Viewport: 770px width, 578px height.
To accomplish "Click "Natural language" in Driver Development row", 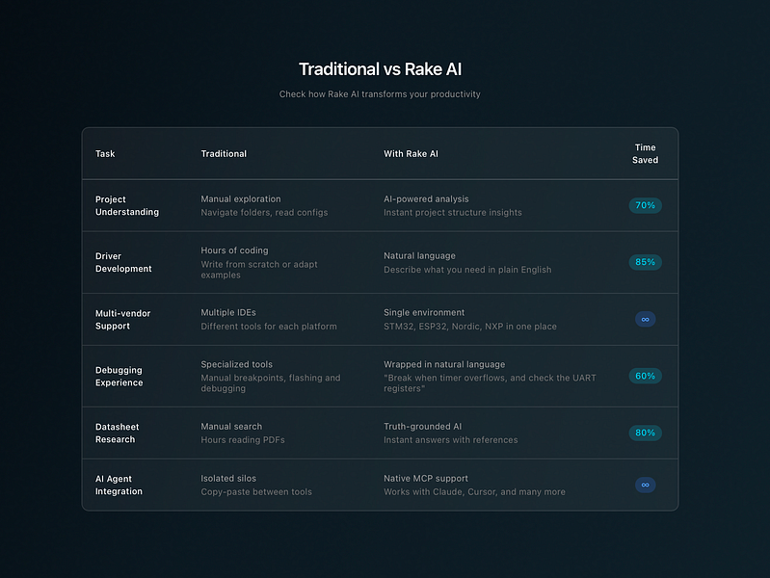I will (x=419, y=256).
